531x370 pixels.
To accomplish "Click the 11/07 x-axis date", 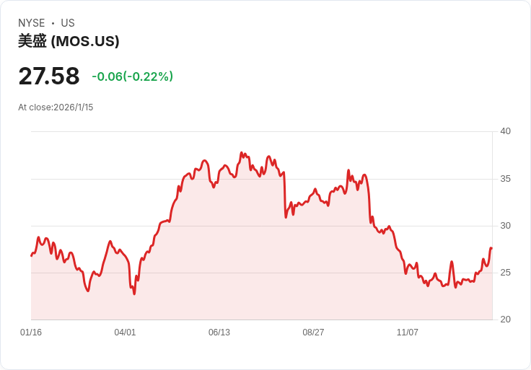I will pyautogui.click(x=408, y=332).
